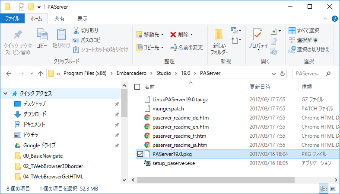340x194 pixels.
Task: Select the ホーム ribbon tab
Action: point(36,19)
